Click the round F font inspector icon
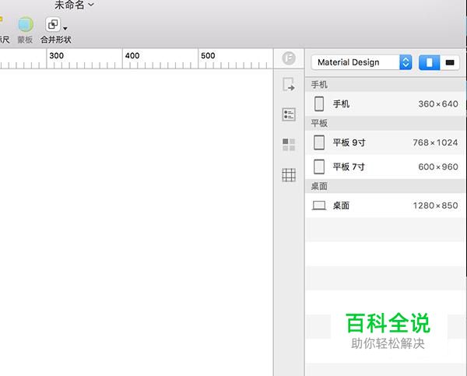467x376 pixels. 289,58
